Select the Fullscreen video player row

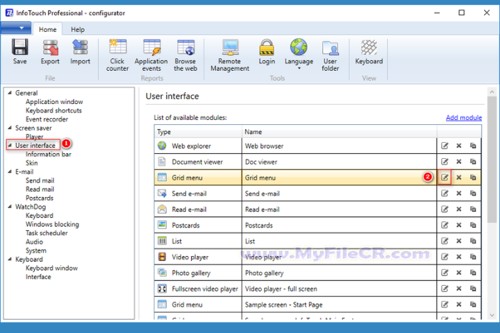tap(317, 289)
